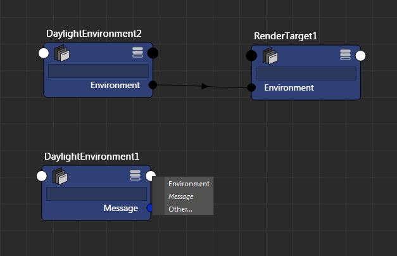Choose Environment from the connection popup menu
Viewport: 397px width, 256px height.
[189, 184]
